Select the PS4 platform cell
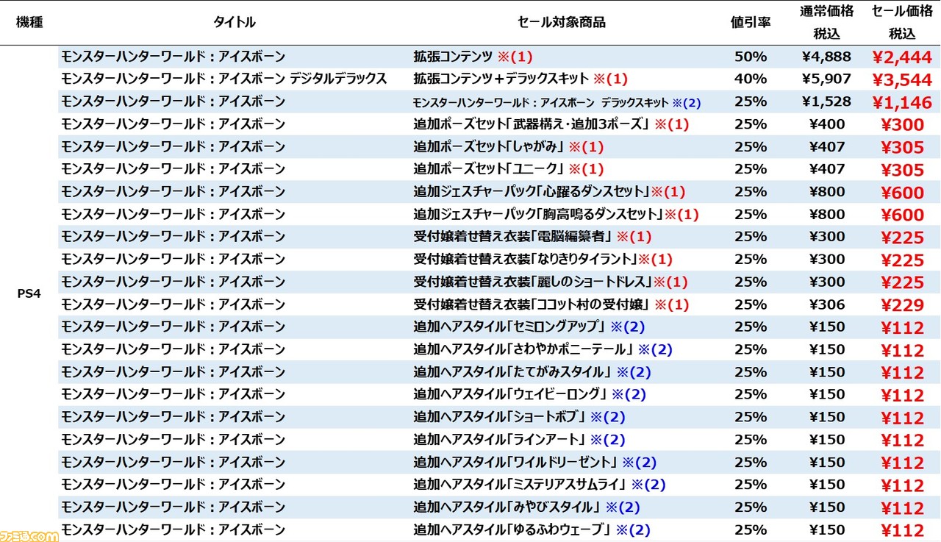The width and height of the screenshot is (941, 542). click(x=29, y=293)
